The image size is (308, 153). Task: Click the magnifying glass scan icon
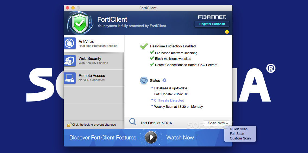[133, 122]
